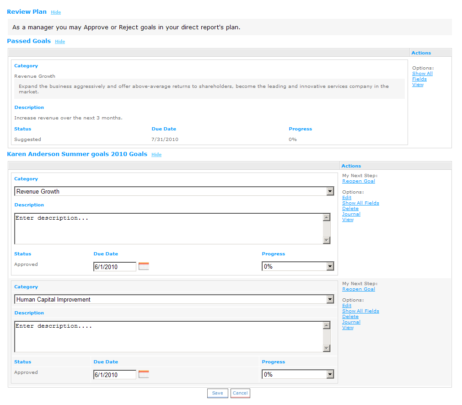Open Journal for Revenue Growth goal
Viewport: 462px width, 405px height.
point(351,214)
